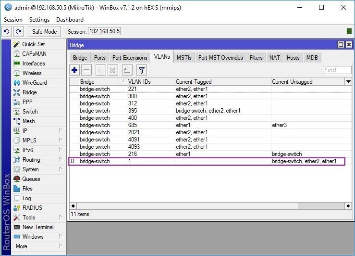The height and width of the screenshot is (256, 355).
Task: Open PPP sidebar entry
Action: pos(27,102)
